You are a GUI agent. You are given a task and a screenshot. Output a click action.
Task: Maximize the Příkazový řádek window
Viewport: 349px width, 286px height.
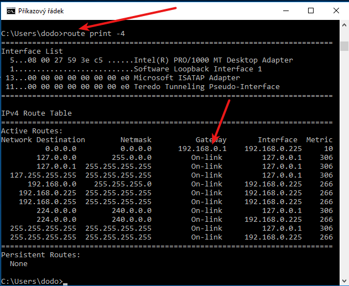(311, 10)
